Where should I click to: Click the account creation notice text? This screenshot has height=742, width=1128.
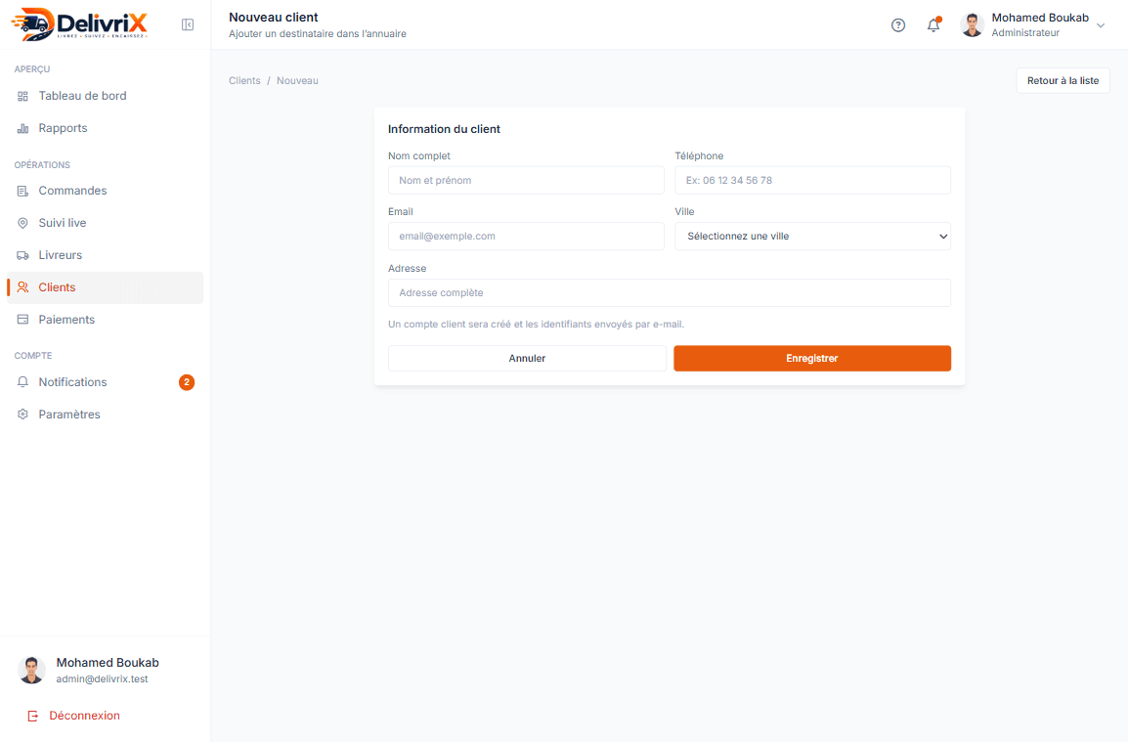(x=536, y=325)
